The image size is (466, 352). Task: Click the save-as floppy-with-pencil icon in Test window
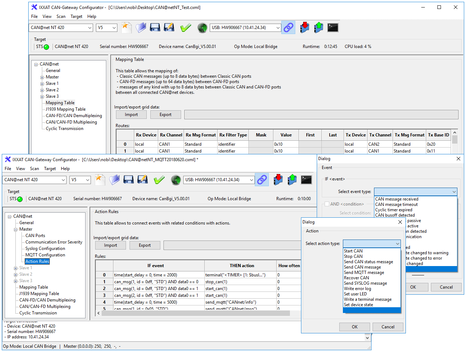pos(169,27)
